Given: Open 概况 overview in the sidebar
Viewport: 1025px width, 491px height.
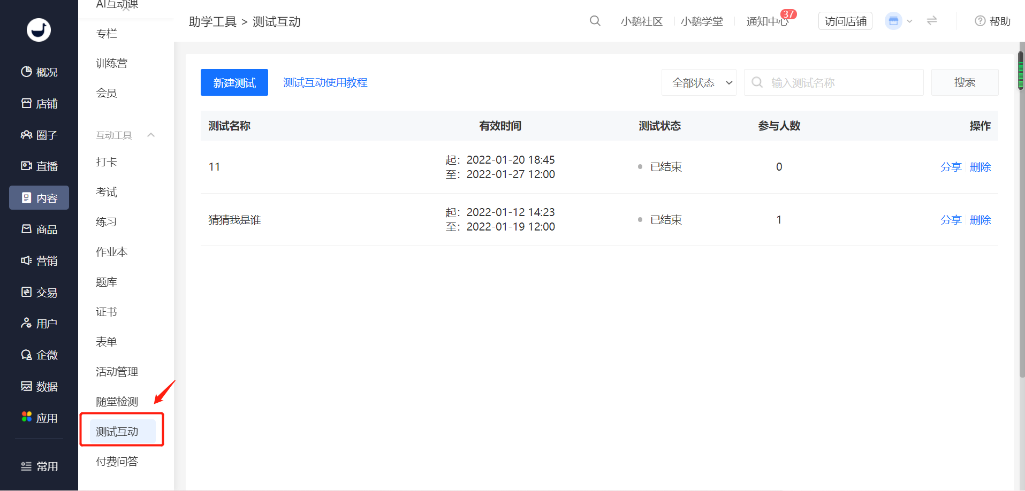Looking at the screenshot, I should click(39, 72).
